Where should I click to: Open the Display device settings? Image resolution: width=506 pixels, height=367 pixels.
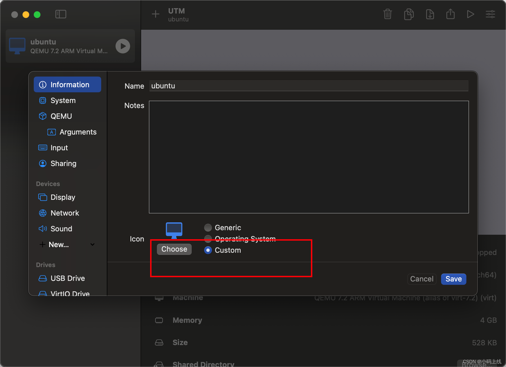point(67,197)
